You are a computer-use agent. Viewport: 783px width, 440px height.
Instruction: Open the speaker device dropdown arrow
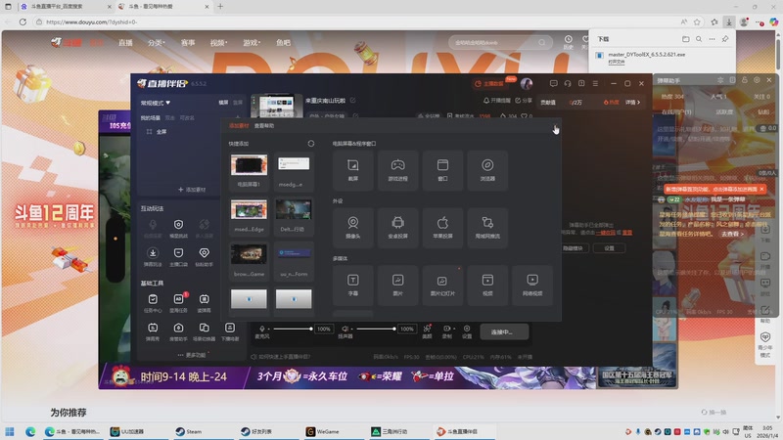click(351, 330)
